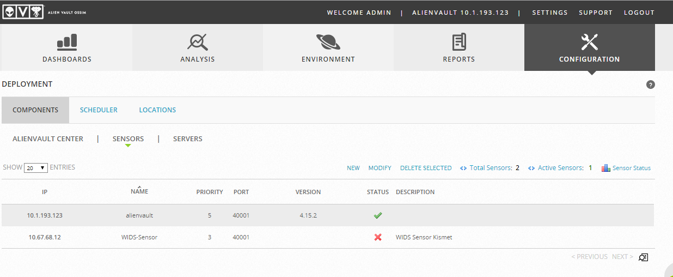673x277 pixels.
Task: Open the Environment planet icon
Action: pyautogui.click(x=328, y=42)
